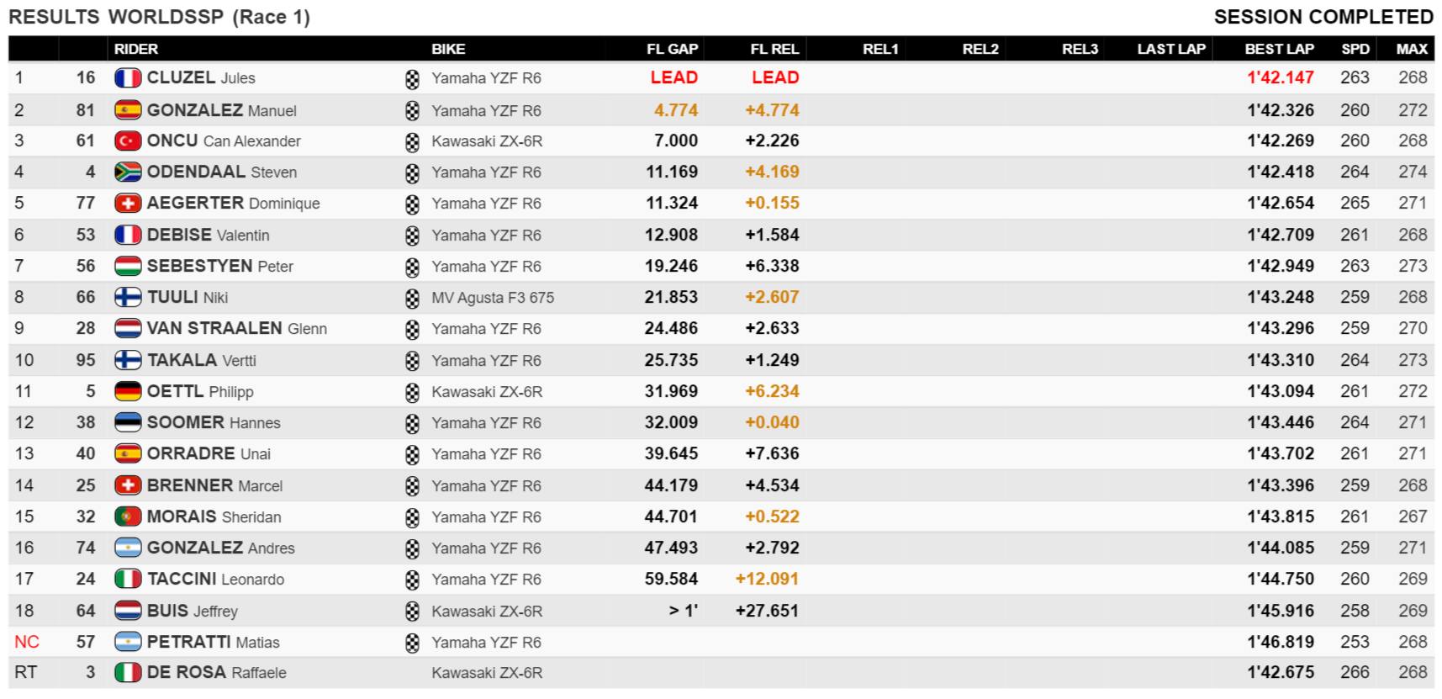The image size is (1442, 699).
Task: Click the Portuguese flag beside MORAIS
Action: [x=128, y=516]
